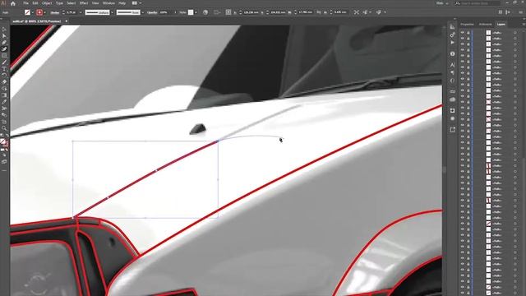This screenshot has width=526, height=296.
Task: Switch to the Artboards panel tab
Action: coord(485,24)
